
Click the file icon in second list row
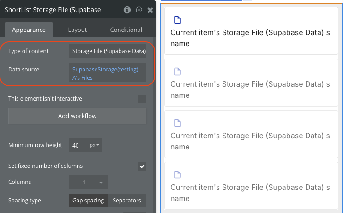coord(177,71)
